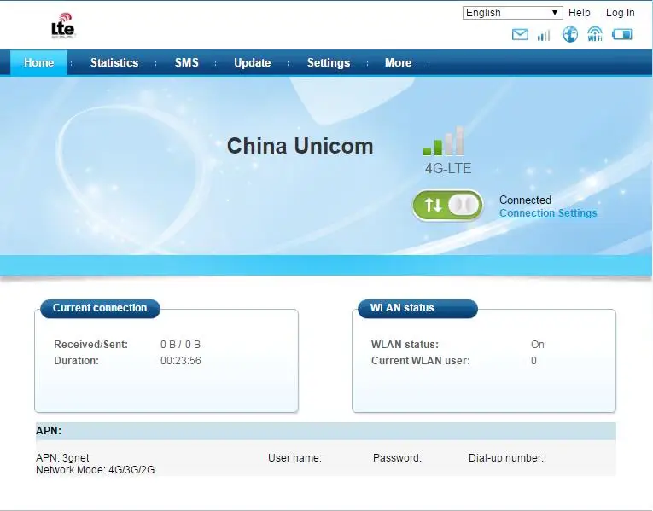Viewport: 653px width, 511px height.
Task: Click the Connected status text
Action: pos(525,200)
